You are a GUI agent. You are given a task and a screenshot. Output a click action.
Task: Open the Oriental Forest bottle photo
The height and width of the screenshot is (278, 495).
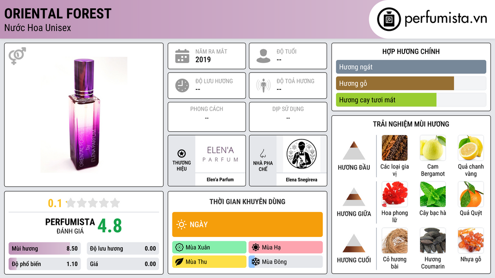[x=84, y=115]
